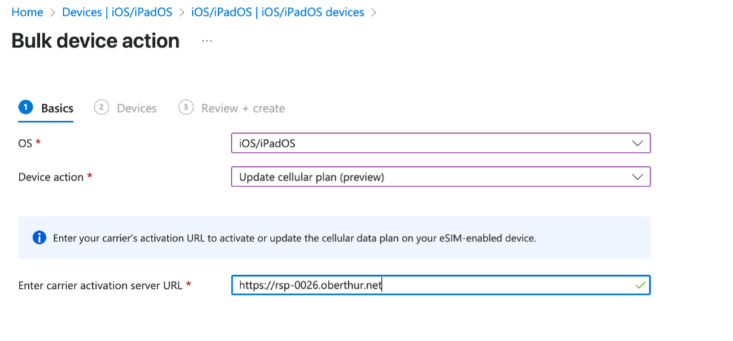
Task: Open the ellipsis menu beside Bulk device action
Action: tap(206, 41)
